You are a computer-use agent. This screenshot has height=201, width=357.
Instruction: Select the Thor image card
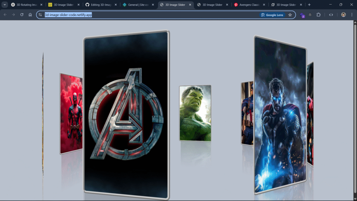click(x=280, y=115)
